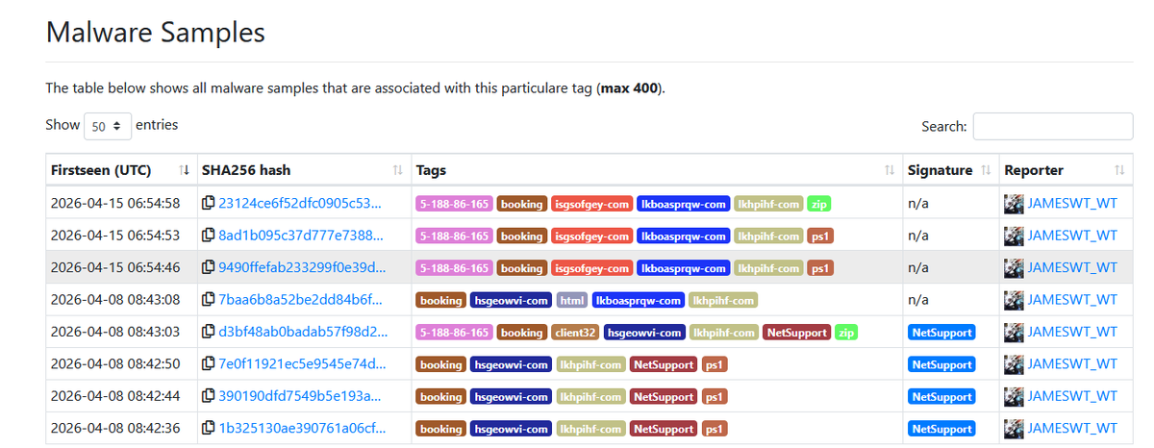Copy hash icon for 7baa6b8a52be2dd84b6f

coord(209,300)
